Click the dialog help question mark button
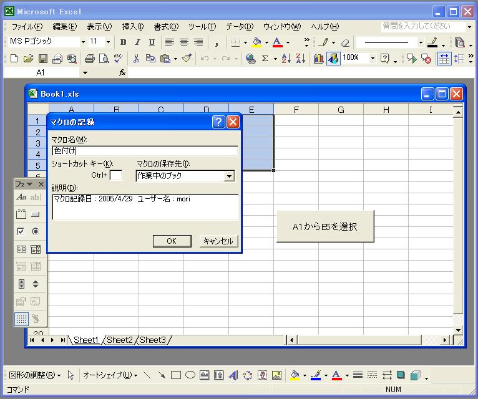478x399 pixels. point(218,122)
